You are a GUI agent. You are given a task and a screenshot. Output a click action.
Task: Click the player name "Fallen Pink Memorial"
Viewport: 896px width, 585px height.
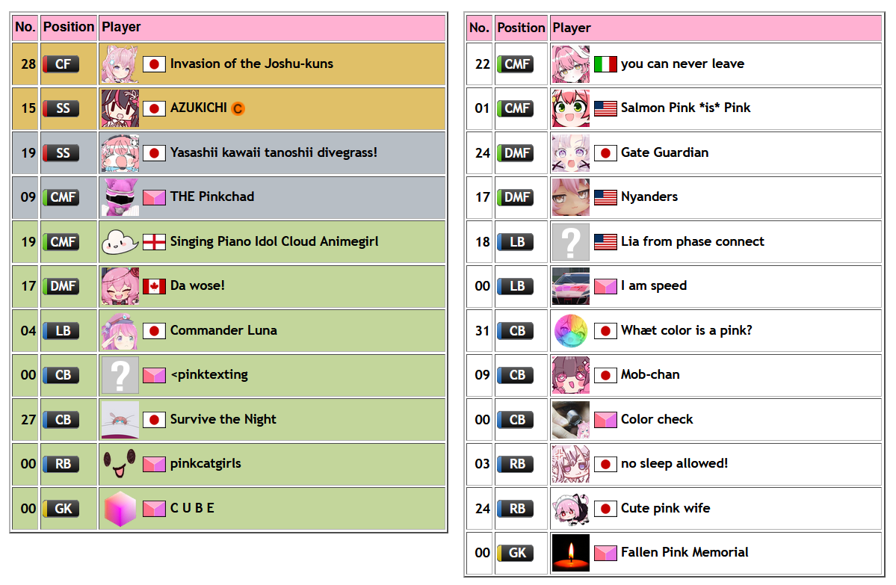tap(685, 552)
